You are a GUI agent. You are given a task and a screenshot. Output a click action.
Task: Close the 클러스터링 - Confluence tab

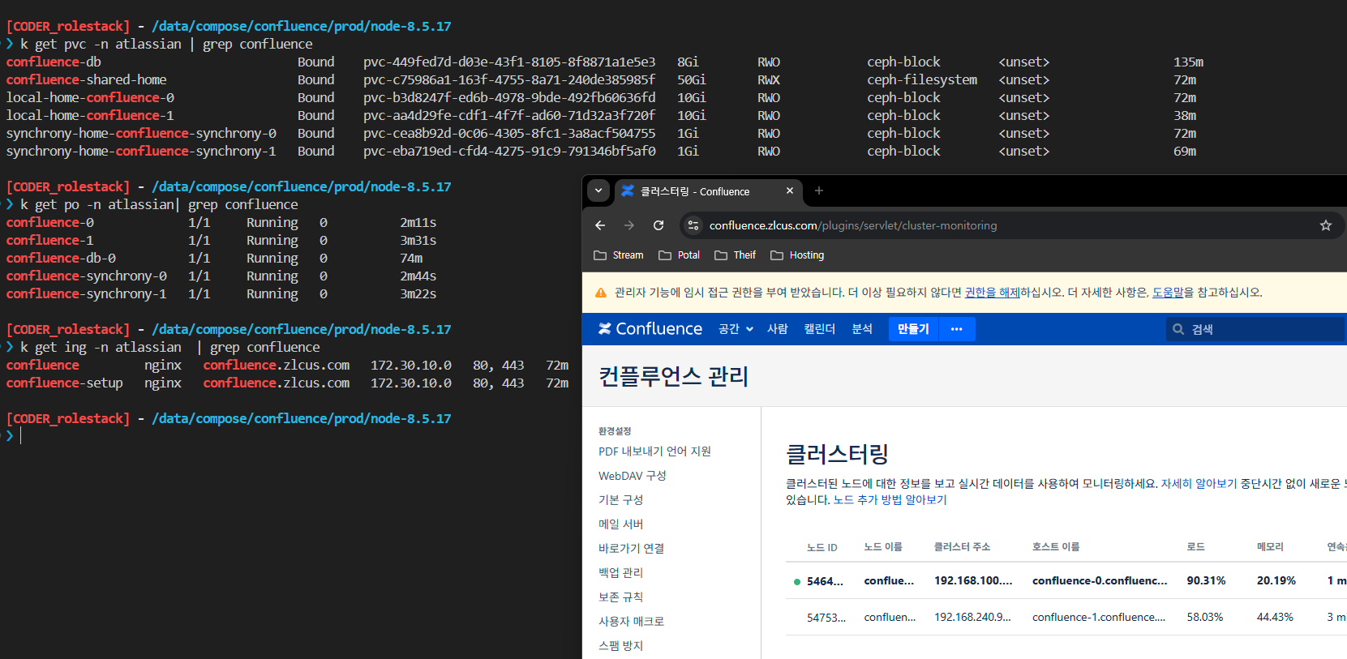point(790,191)
